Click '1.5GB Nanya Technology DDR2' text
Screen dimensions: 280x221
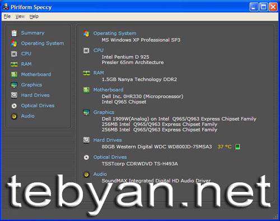[x=139, y=79]
